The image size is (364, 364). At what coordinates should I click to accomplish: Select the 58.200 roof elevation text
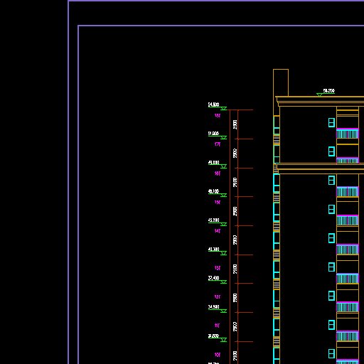pyautogui.click(x=329, y=91)
